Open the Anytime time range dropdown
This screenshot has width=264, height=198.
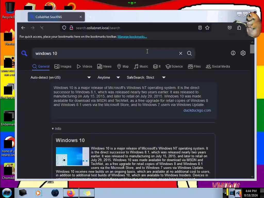click(109, 77)
